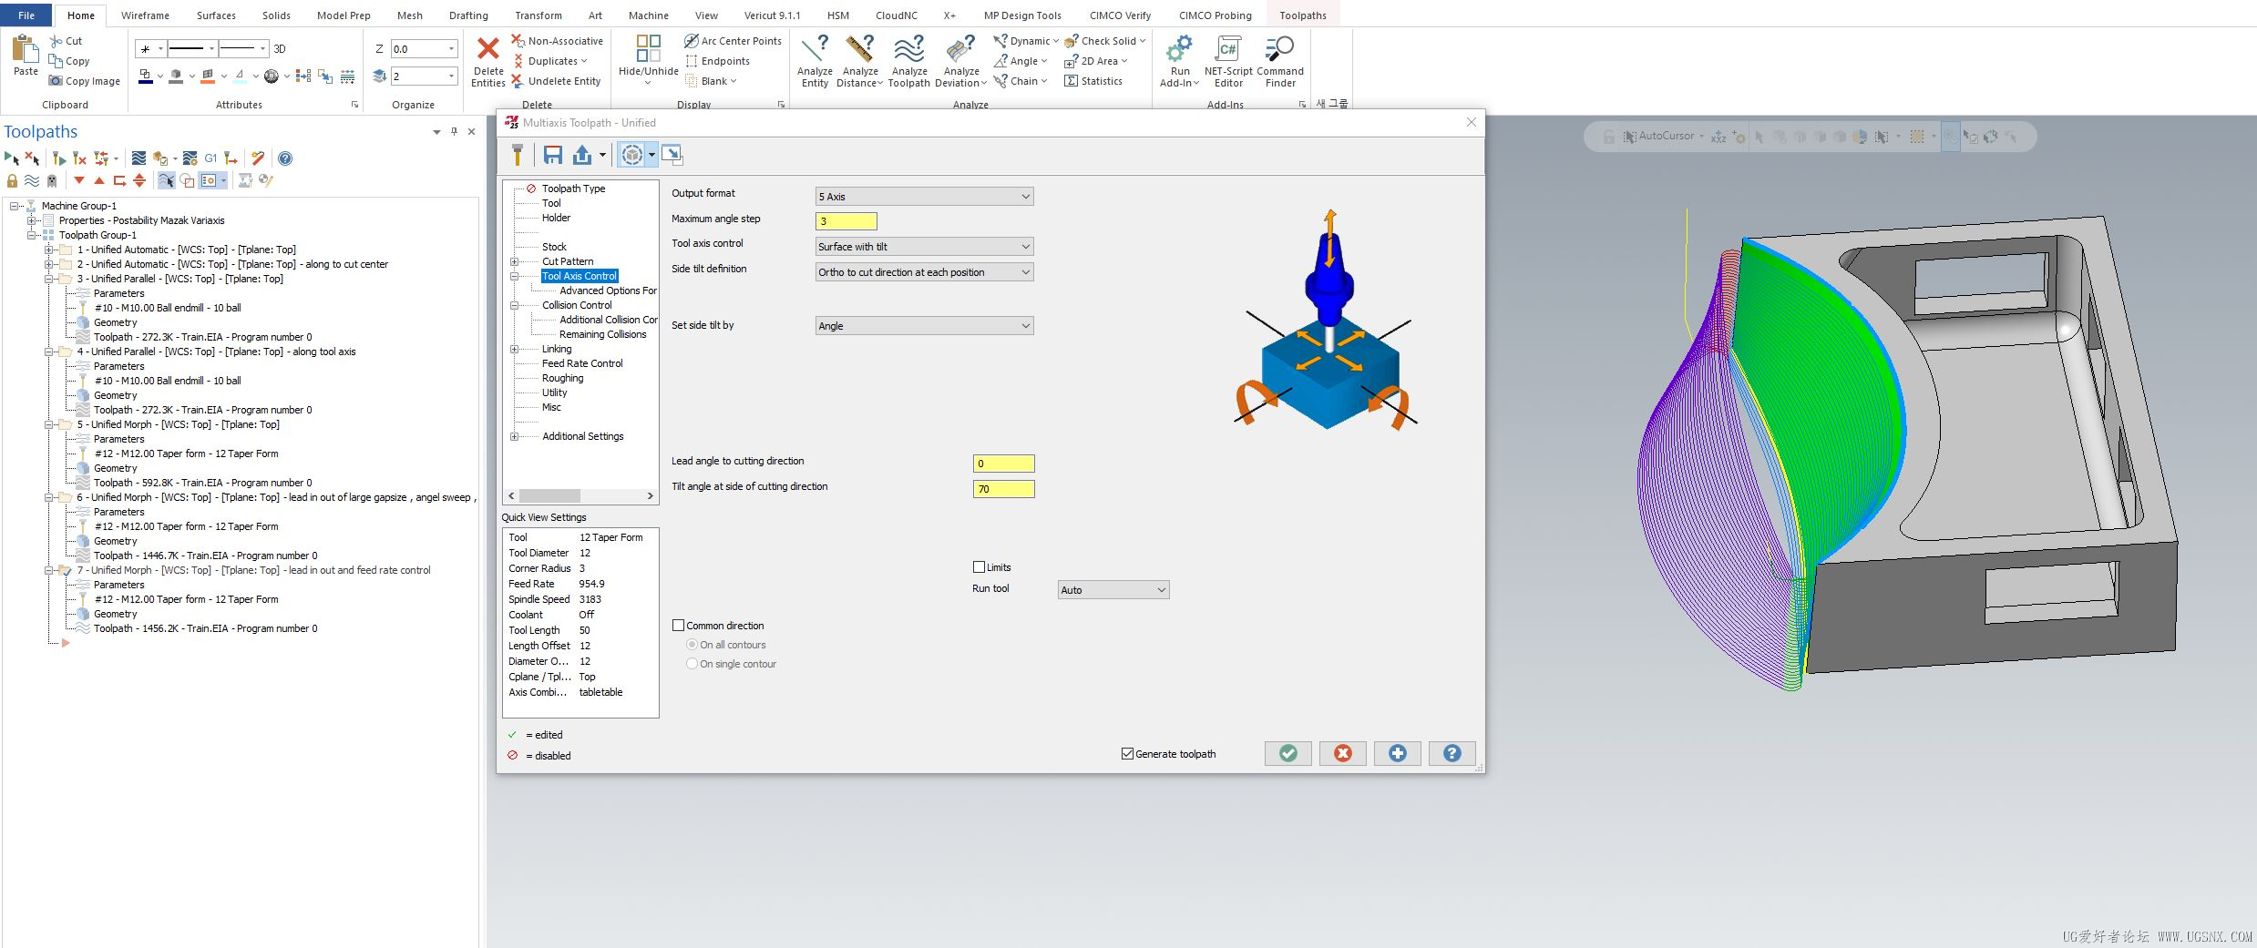Click the Analyze Distance ruler icon
The image size is (2257, 948).
(859, 51)
